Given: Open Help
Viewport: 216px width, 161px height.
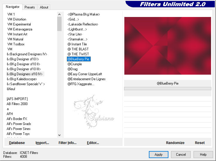Looking at the screenshot, I should (203, 155).
